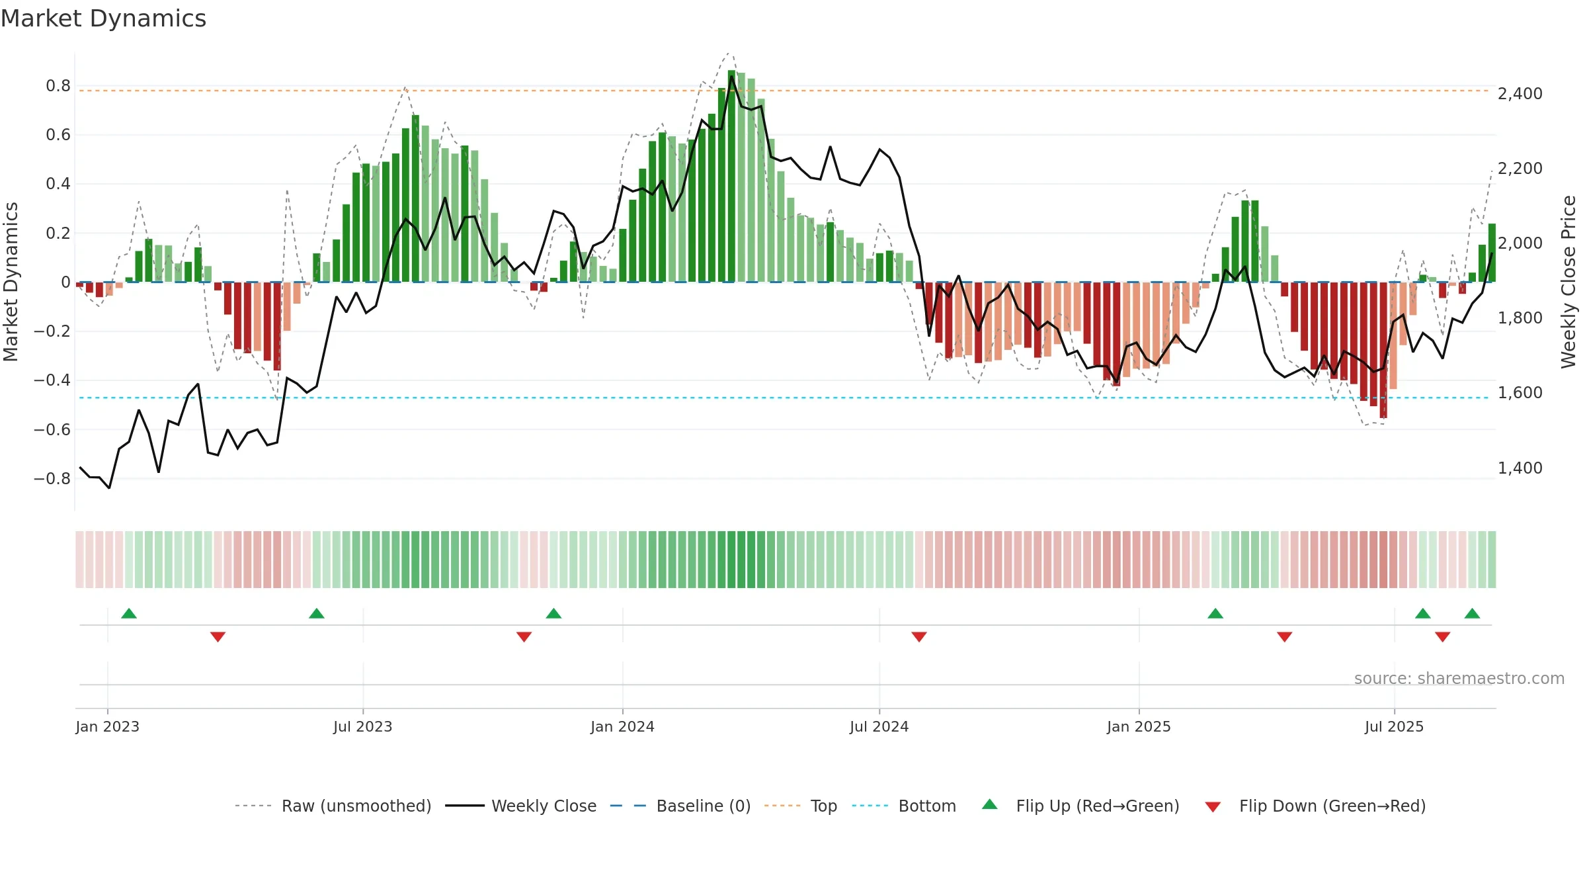Viewport: 1587px width, 893px height.
Task: Click the Jul 2023 x-axis label
Action: [x=363, y=726]
